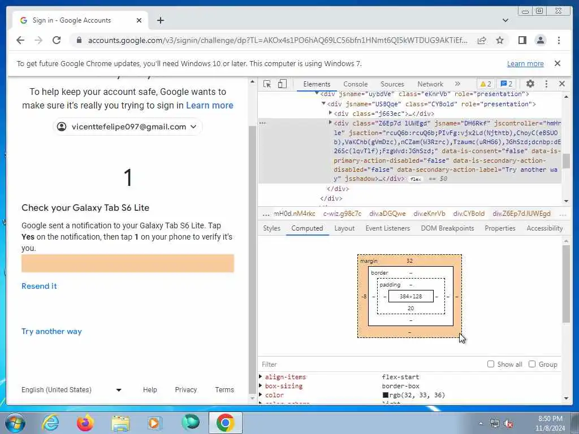Select div.CYBold in the breadcrumb
Viewport: 579px width, 434px height.
(469, 214)
